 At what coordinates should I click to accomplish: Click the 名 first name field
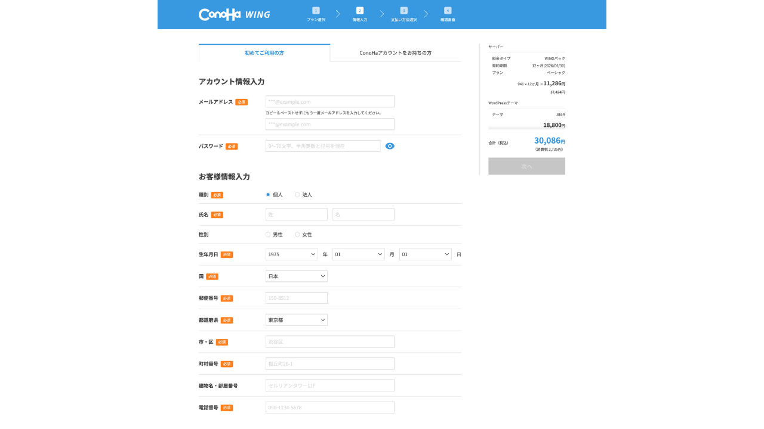(x=363, y=214)
